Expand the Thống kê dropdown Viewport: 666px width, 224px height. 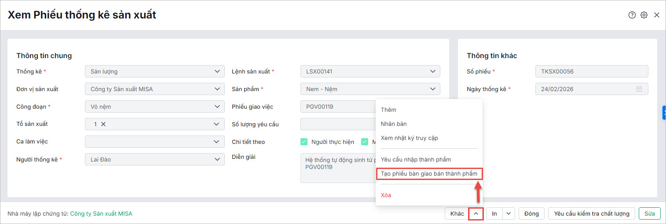[216, 71]
